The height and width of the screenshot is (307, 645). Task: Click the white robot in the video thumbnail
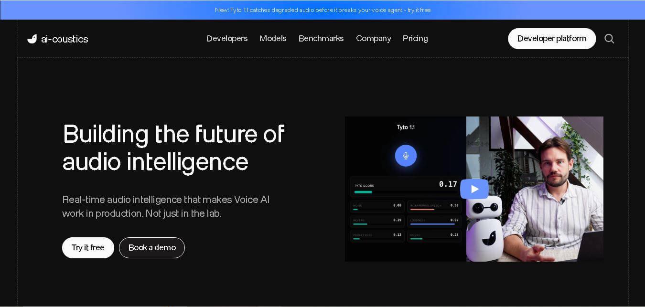[x=484, y=229]
